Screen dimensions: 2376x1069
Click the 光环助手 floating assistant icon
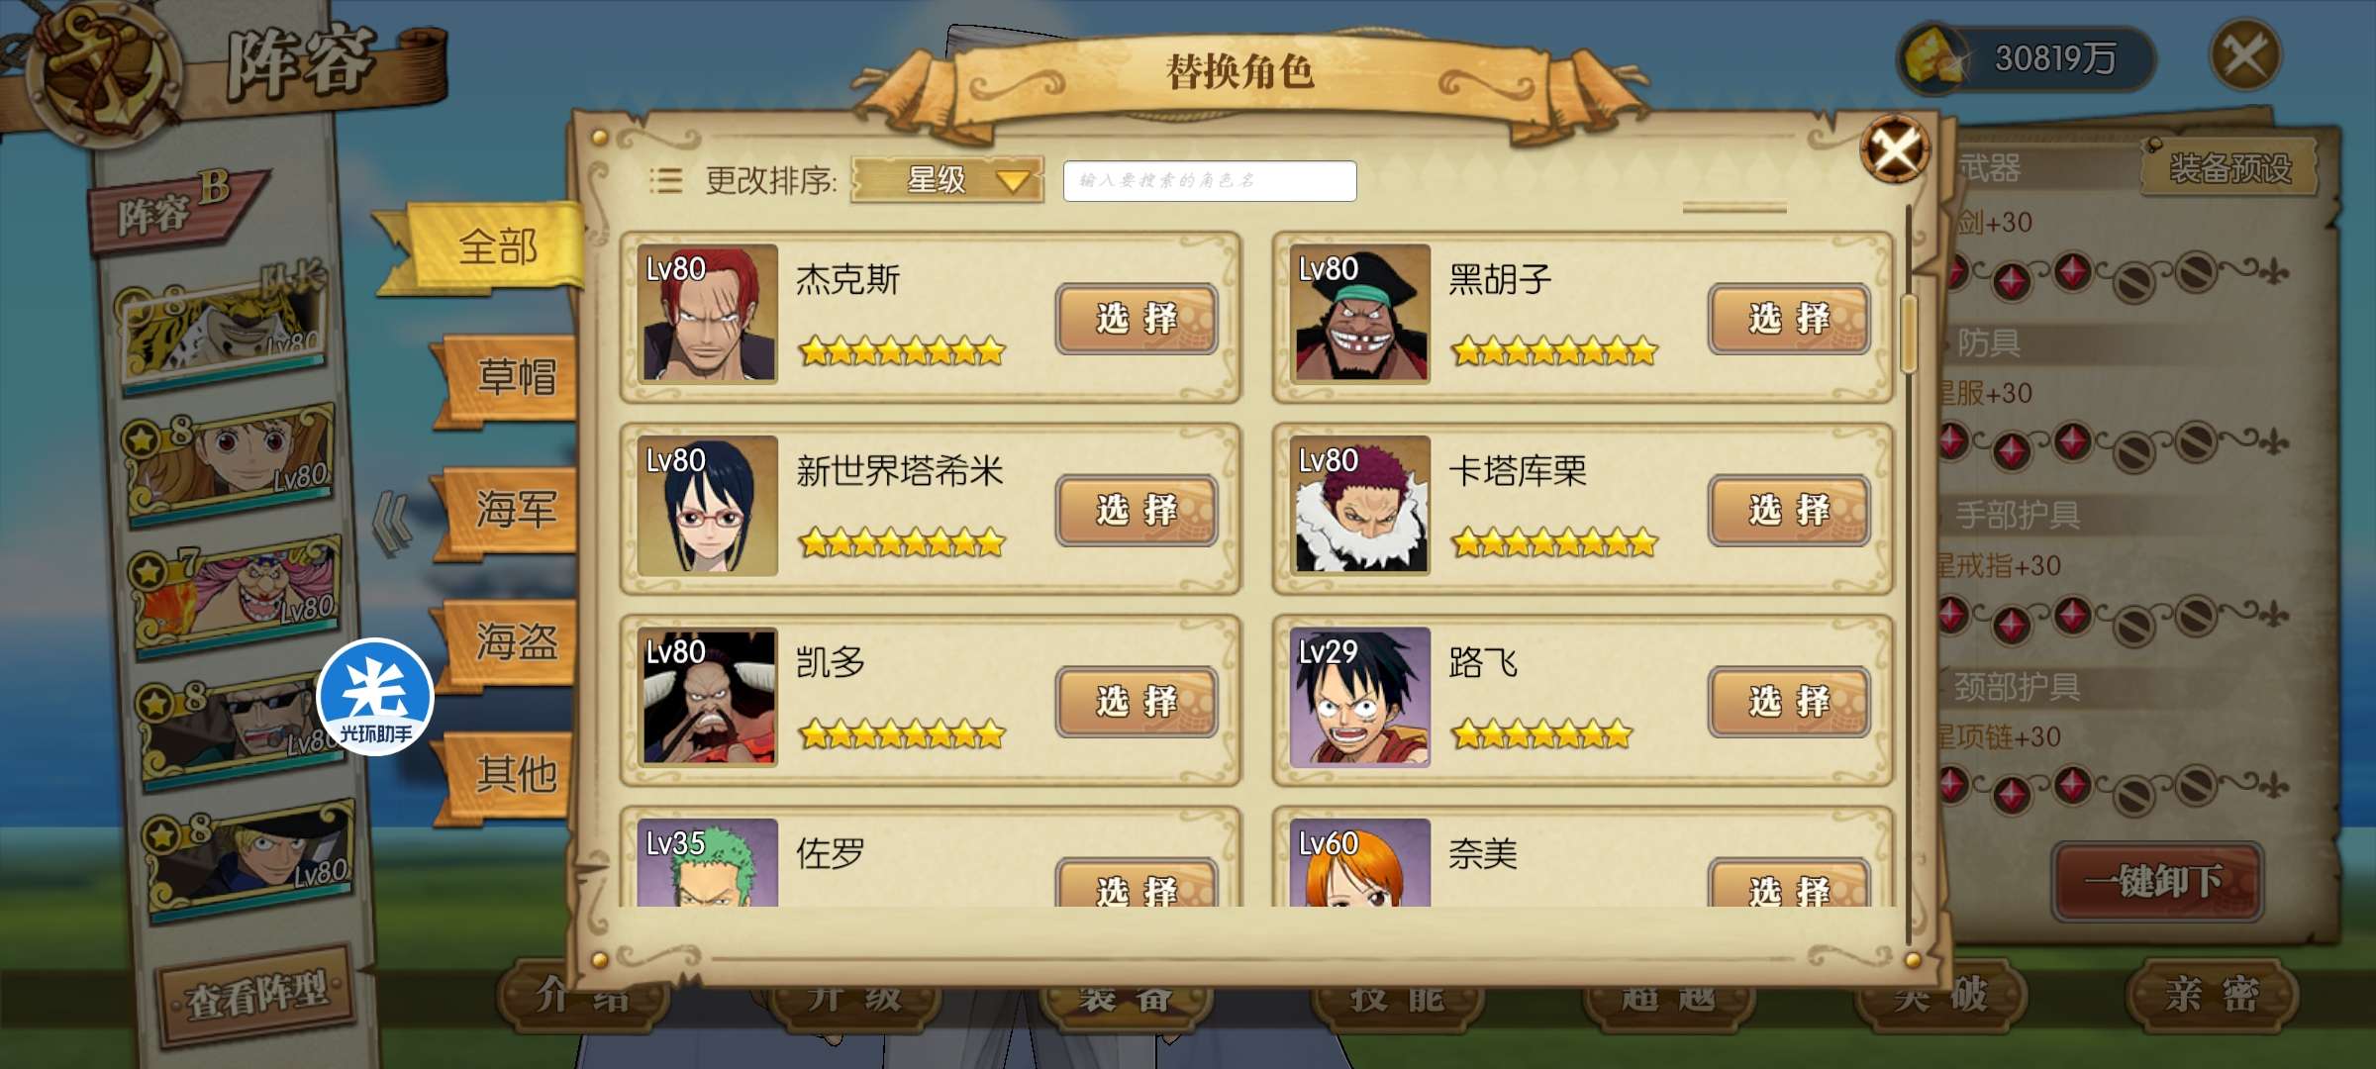click(x=375, y=697)
